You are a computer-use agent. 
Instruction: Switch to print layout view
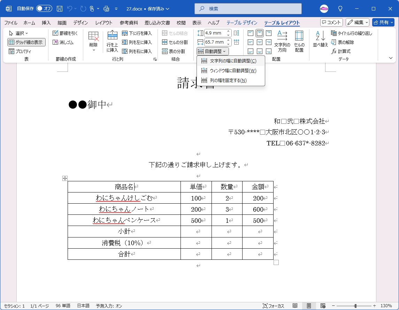(309, 306)
